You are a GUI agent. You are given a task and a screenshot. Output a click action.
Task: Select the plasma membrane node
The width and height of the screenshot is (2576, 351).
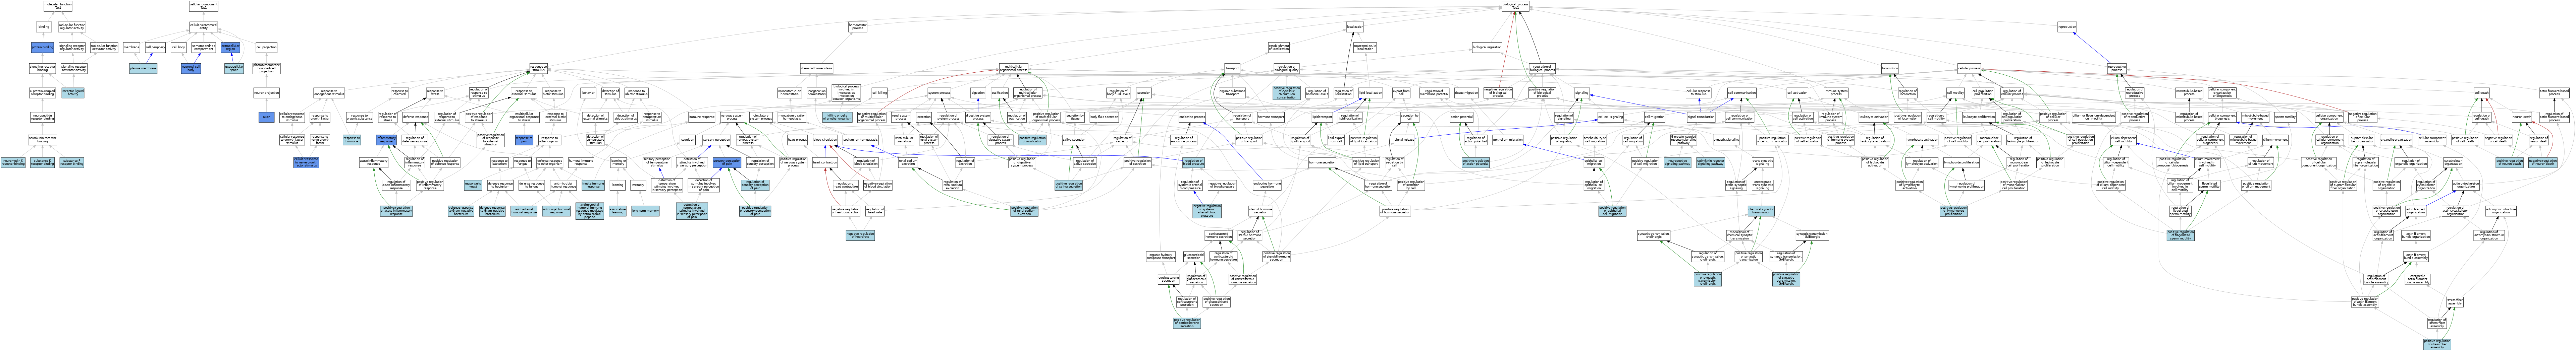pos(143,69)
